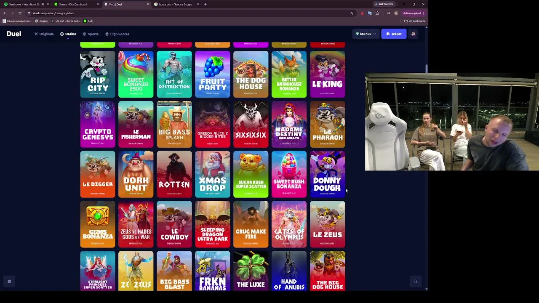This screenshot has width=539, height=303.
Task: Launch the RIP City slot
Action: [x=98, y=74]
